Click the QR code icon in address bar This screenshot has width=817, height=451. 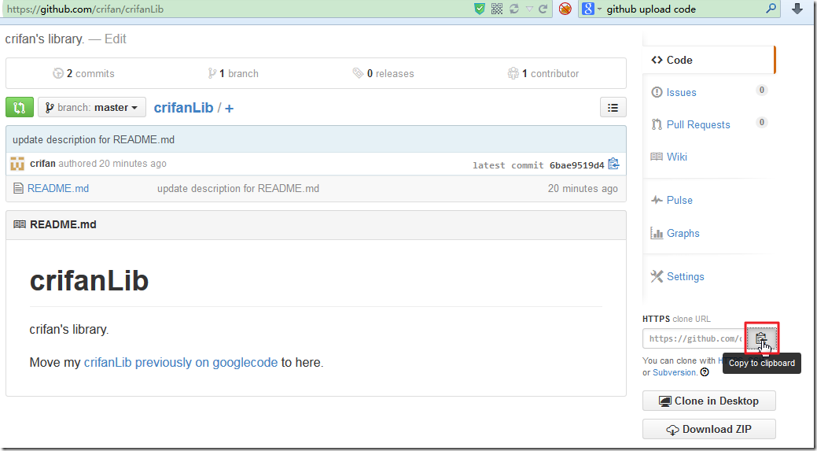tap(497, 9)
